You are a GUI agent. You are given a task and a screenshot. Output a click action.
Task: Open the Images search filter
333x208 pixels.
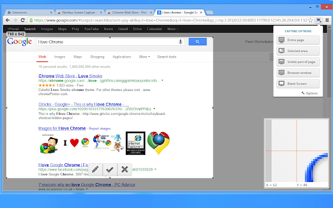point(60,57)
